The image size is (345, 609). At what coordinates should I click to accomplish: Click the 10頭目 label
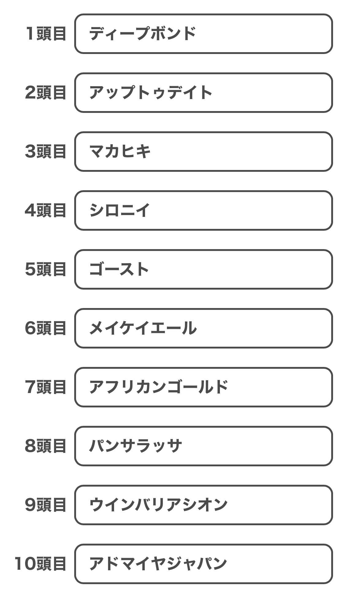click(x=40, y=564)
